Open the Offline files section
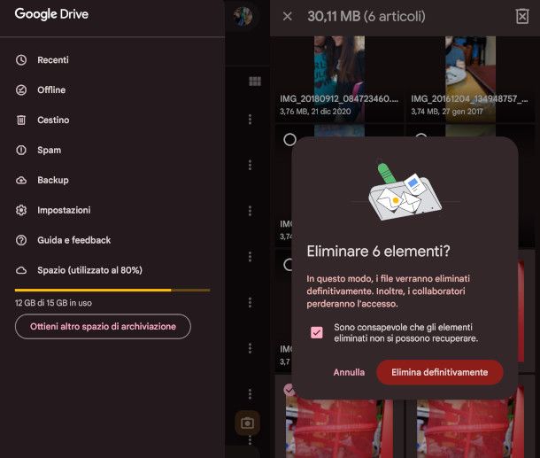The width and height of the screenshot is (540, 458). tap(51, 90)
